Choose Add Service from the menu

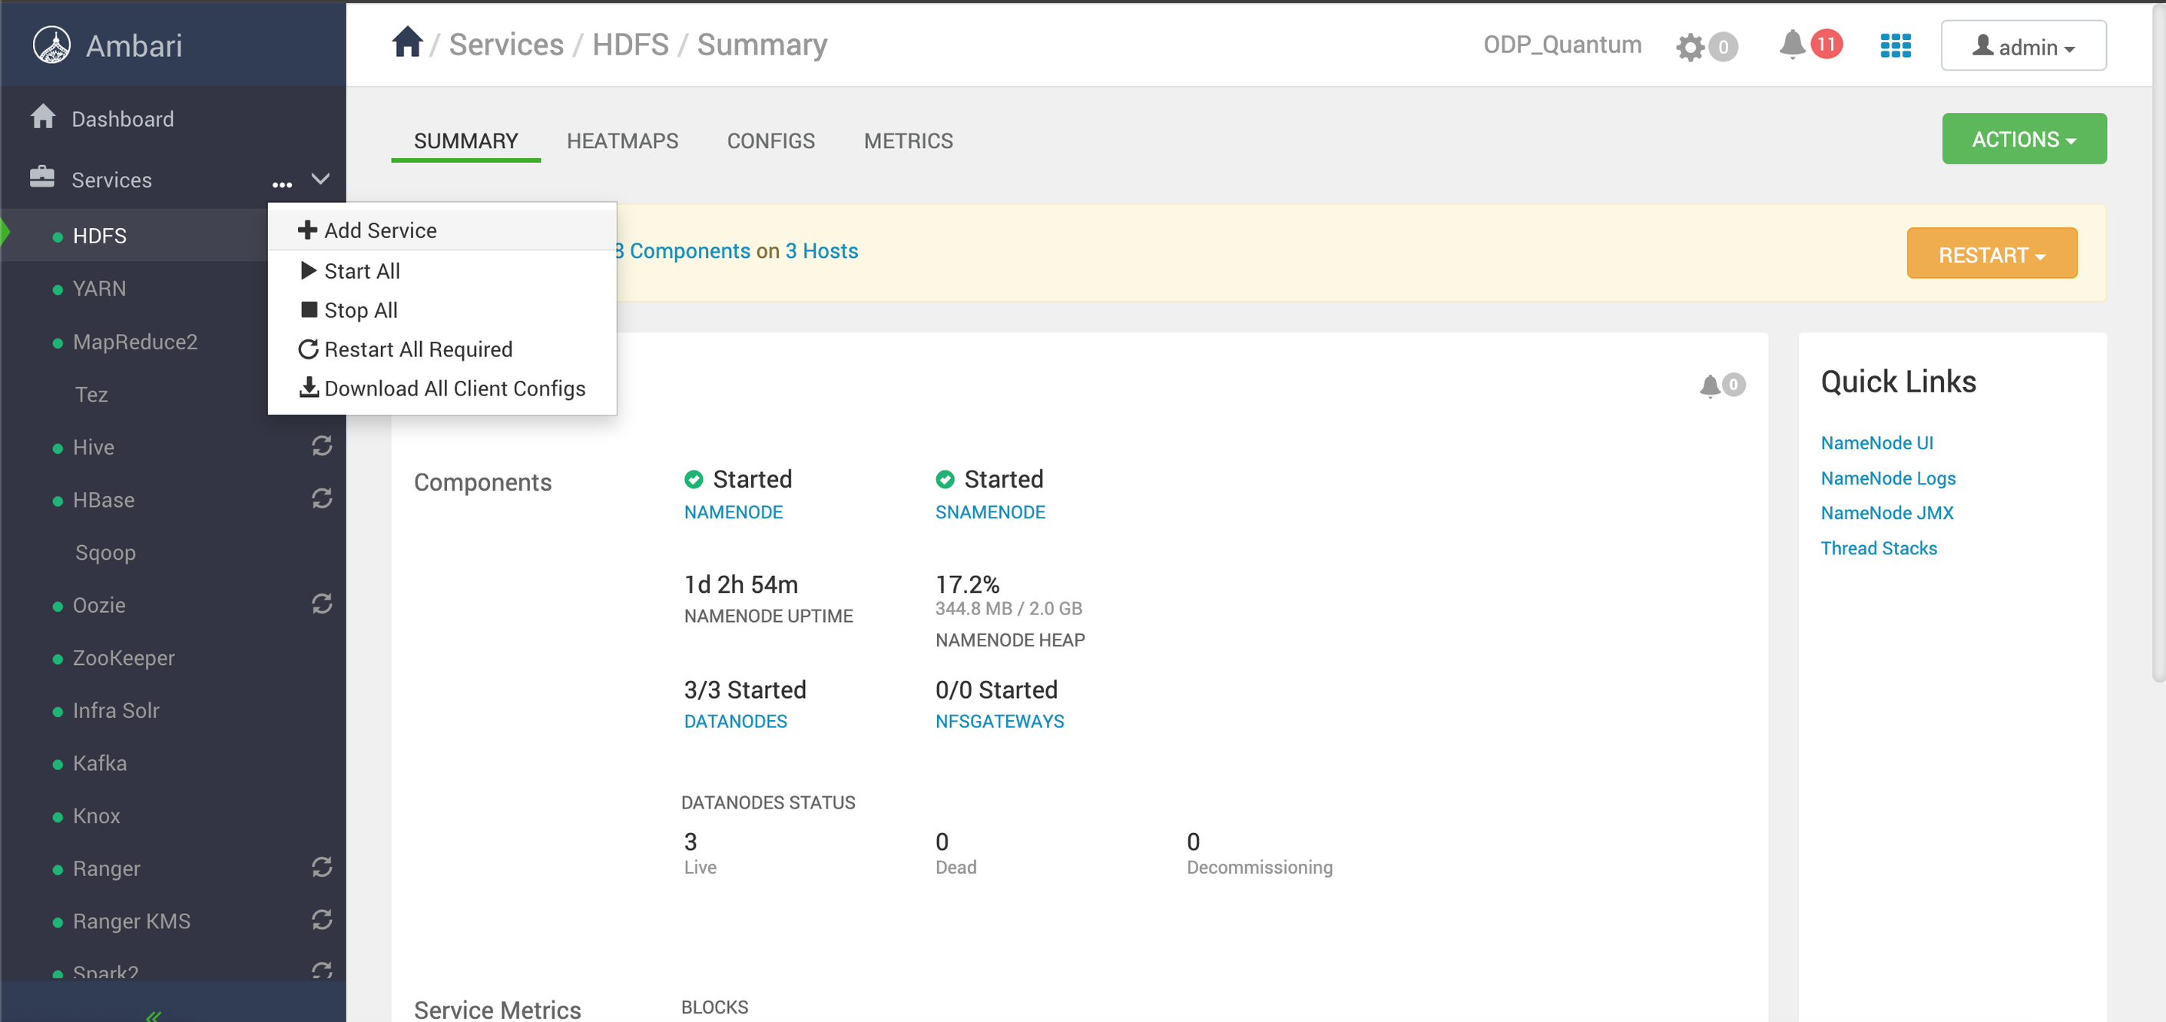tap(442, 230)
